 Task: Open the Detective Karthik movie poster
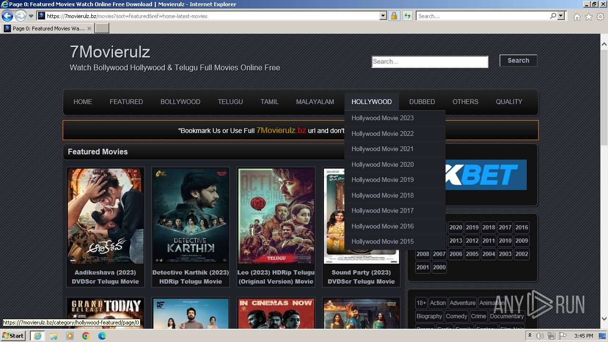pyautogui.click(x=190, y=216)
